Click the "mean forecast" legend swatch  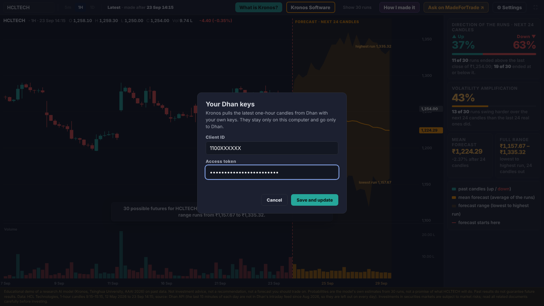pyautogui.click(x=454, y=198)
